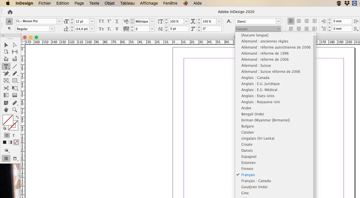The image size is (360, 198).
Task: Click the baseline shift 0 pt field
Action: click(179, 29)
